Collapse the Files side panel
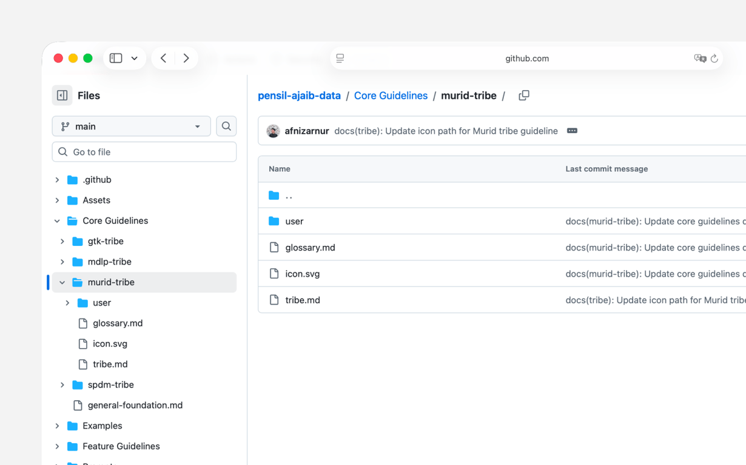 62,95
